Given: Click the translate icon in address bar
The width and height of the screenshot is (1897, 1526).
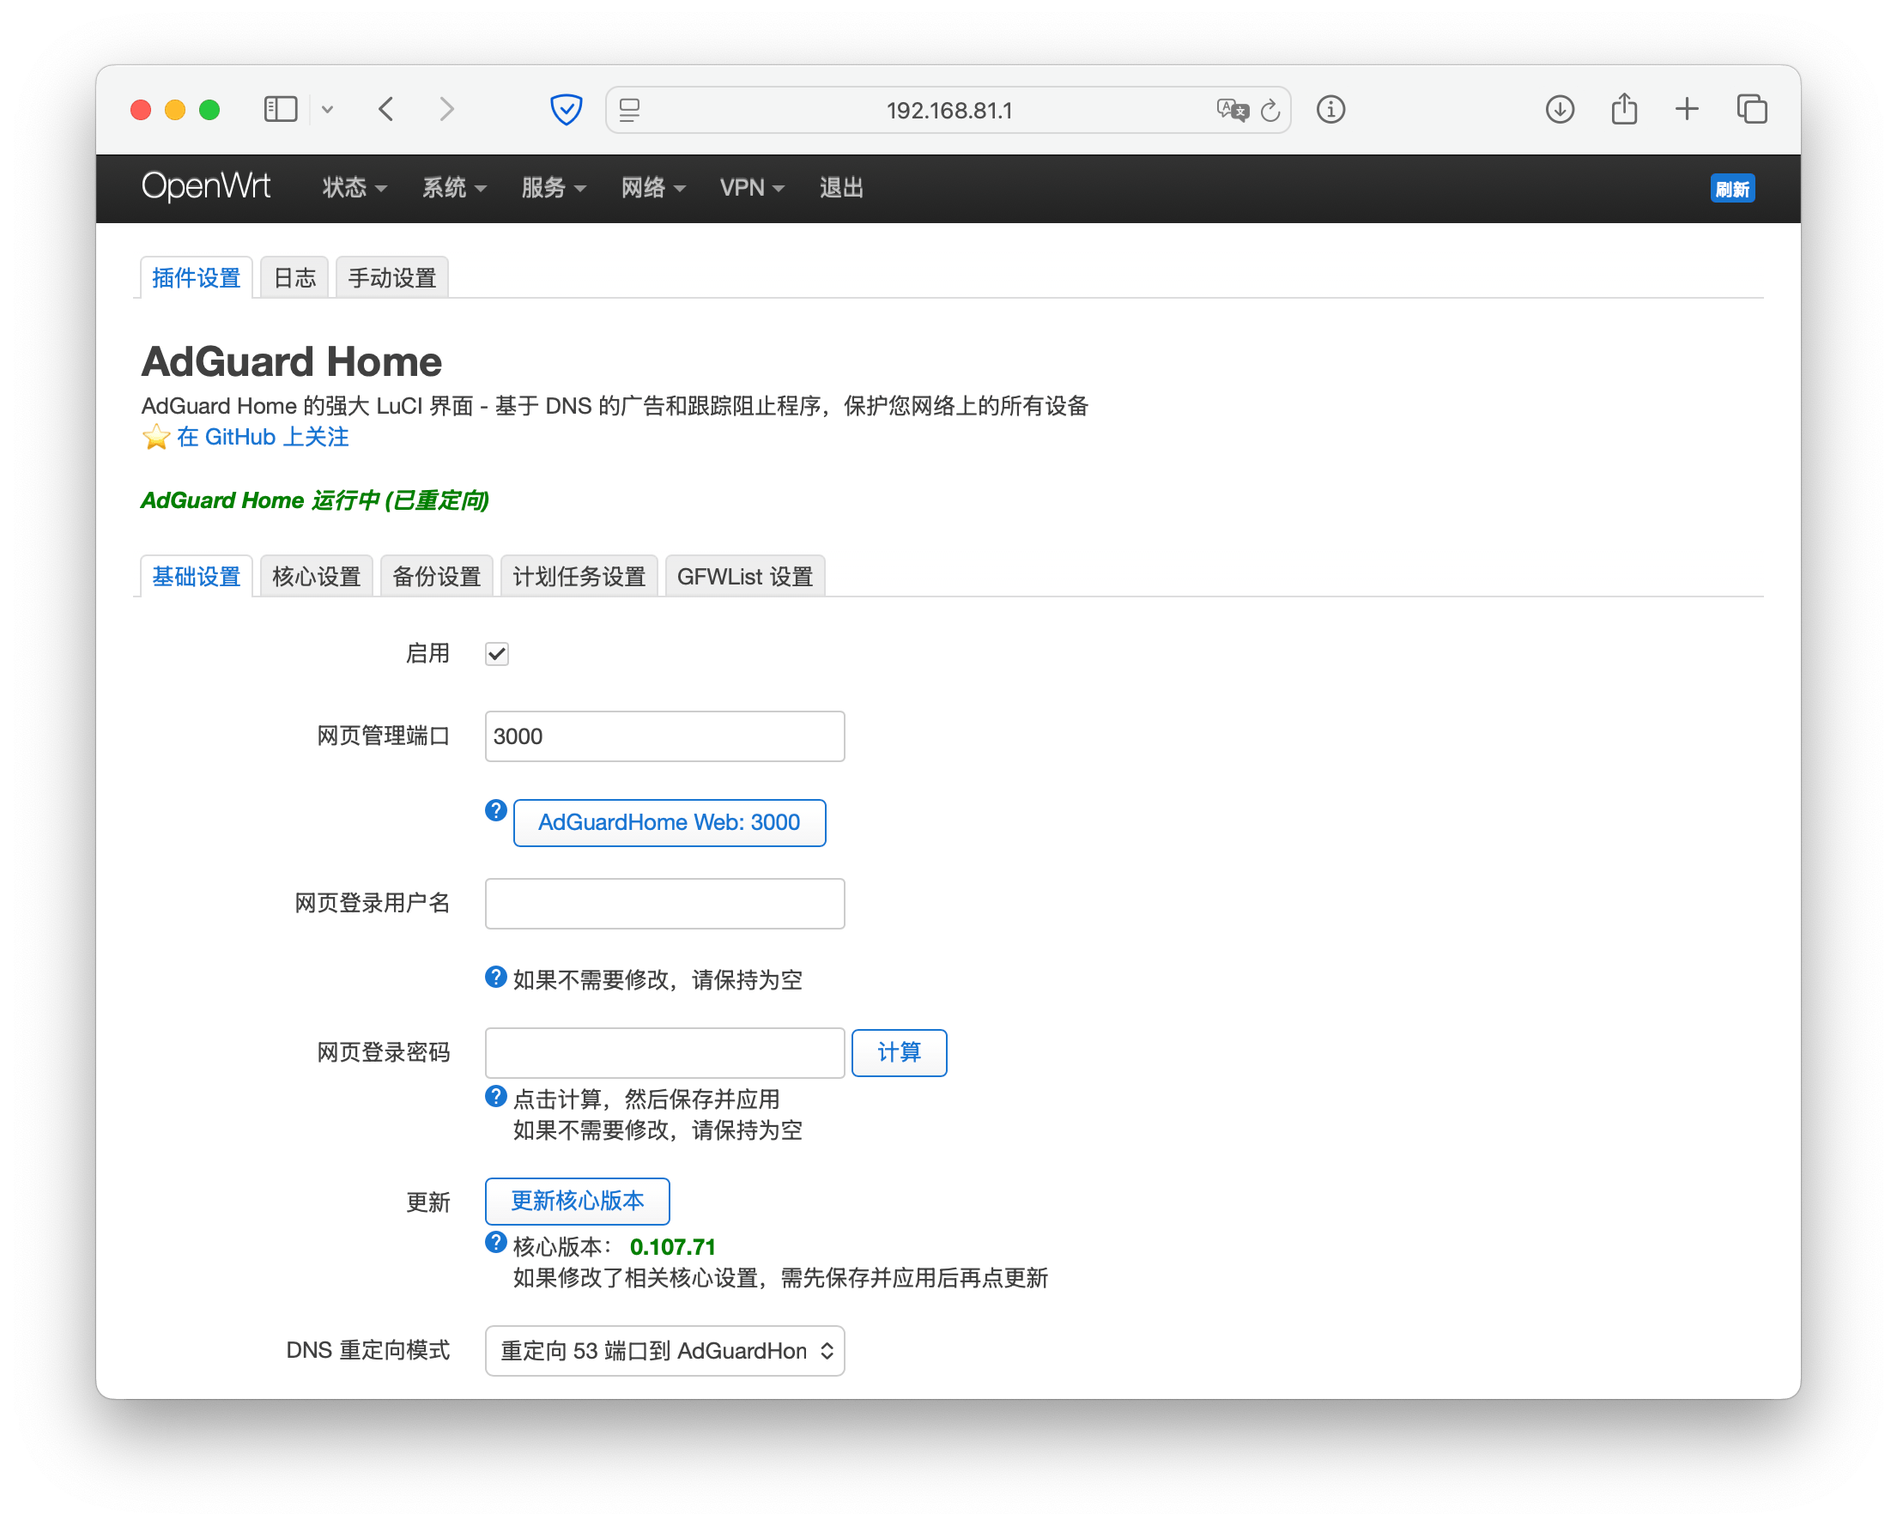Looking at the screenshot, I should coord(1232,110).
